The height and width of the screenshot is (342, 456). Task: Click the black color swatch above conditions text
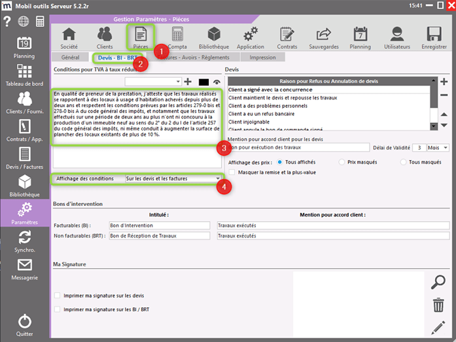point(202,82)
